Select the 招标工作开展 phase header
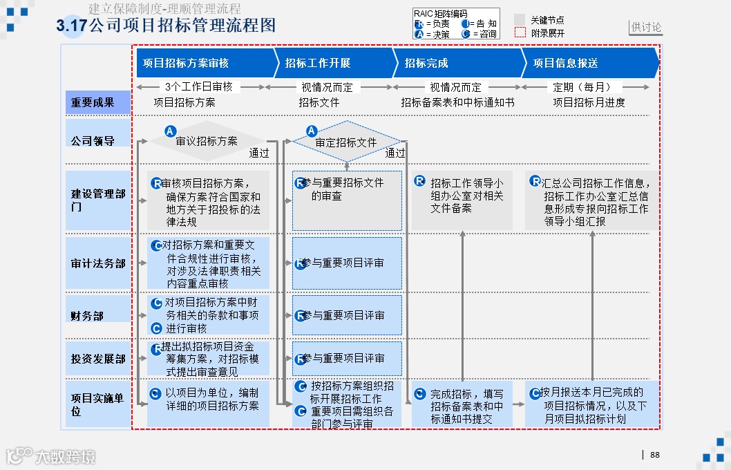 [336, 62]
